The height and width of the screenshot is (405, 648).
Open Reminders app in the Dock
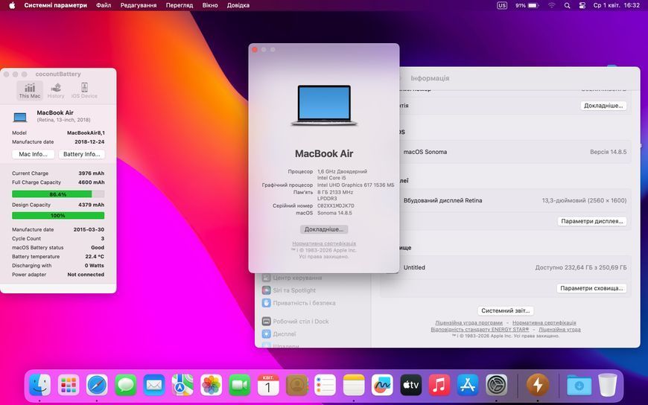(x=325, y=386)
